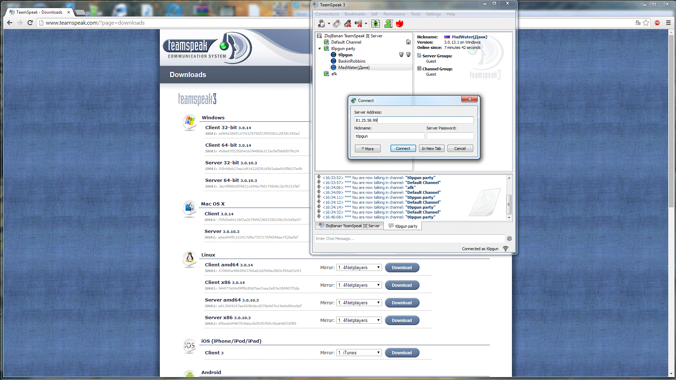Click the In New Tab button

[431, 148]
